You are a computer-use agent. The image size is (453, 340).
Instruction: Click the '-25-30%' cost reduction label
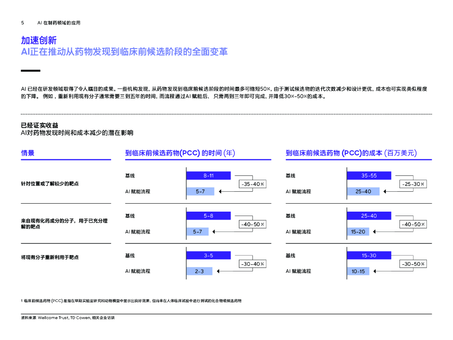click(x=413, y=184)
